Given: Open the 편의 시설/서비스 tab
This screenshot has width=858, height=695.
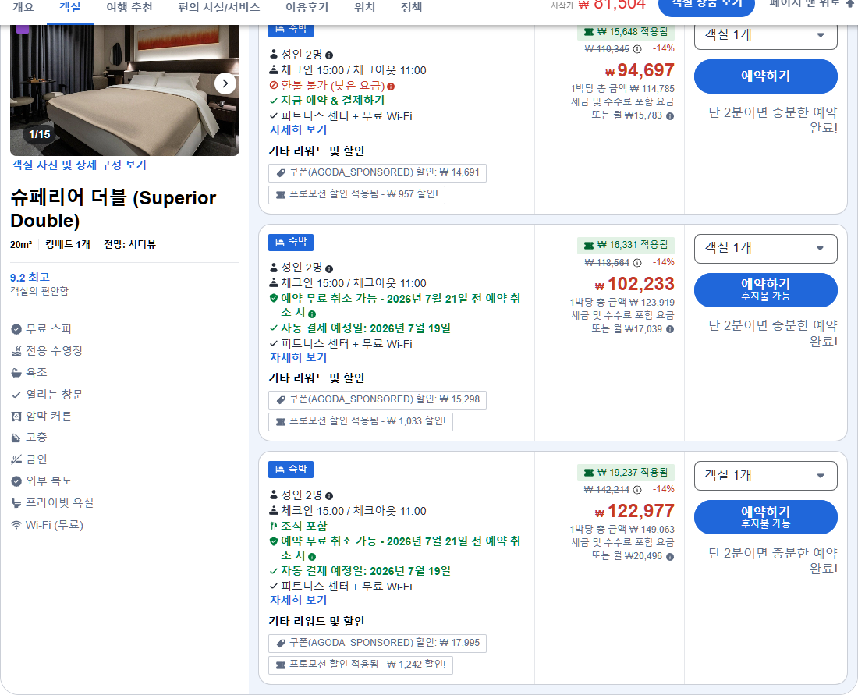Looking at the screenshot, I should pos(219,8).
